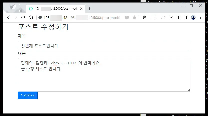Take a screenshot with the camera icon
Screen dimensions: 208x116
click(171, 17)
